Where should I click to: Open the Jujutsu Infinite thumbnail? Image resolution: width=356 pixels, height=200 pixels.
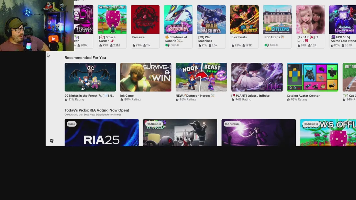click(x=257, y=77)
